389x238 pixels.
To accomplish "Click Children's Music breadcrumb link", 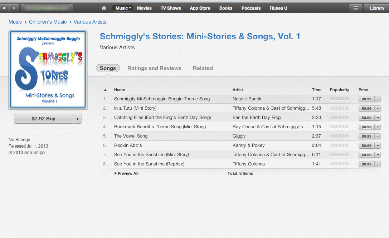I will coord(48,22).
